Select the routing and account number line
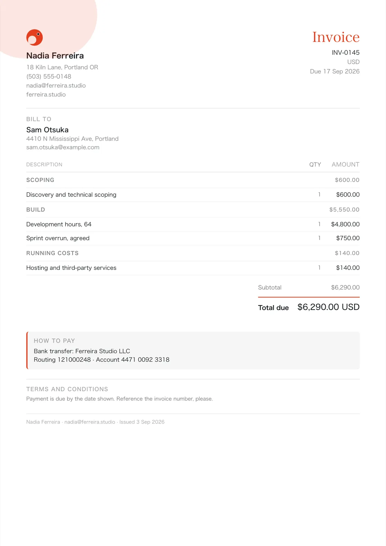Viewport: 386px width, 546px height. pyautogui.click(x=101, y=360)
